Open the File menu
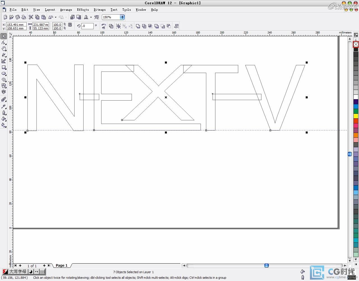The image size is (359, 281). point(13,10)
